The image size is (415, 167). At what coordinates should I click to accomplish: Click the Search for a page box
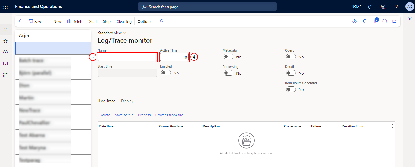coord(207,7)
